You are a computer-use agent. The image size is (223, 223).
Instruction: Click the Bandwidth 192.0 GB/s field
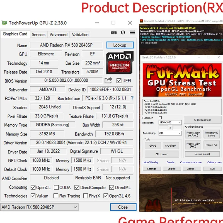[114, 134]
